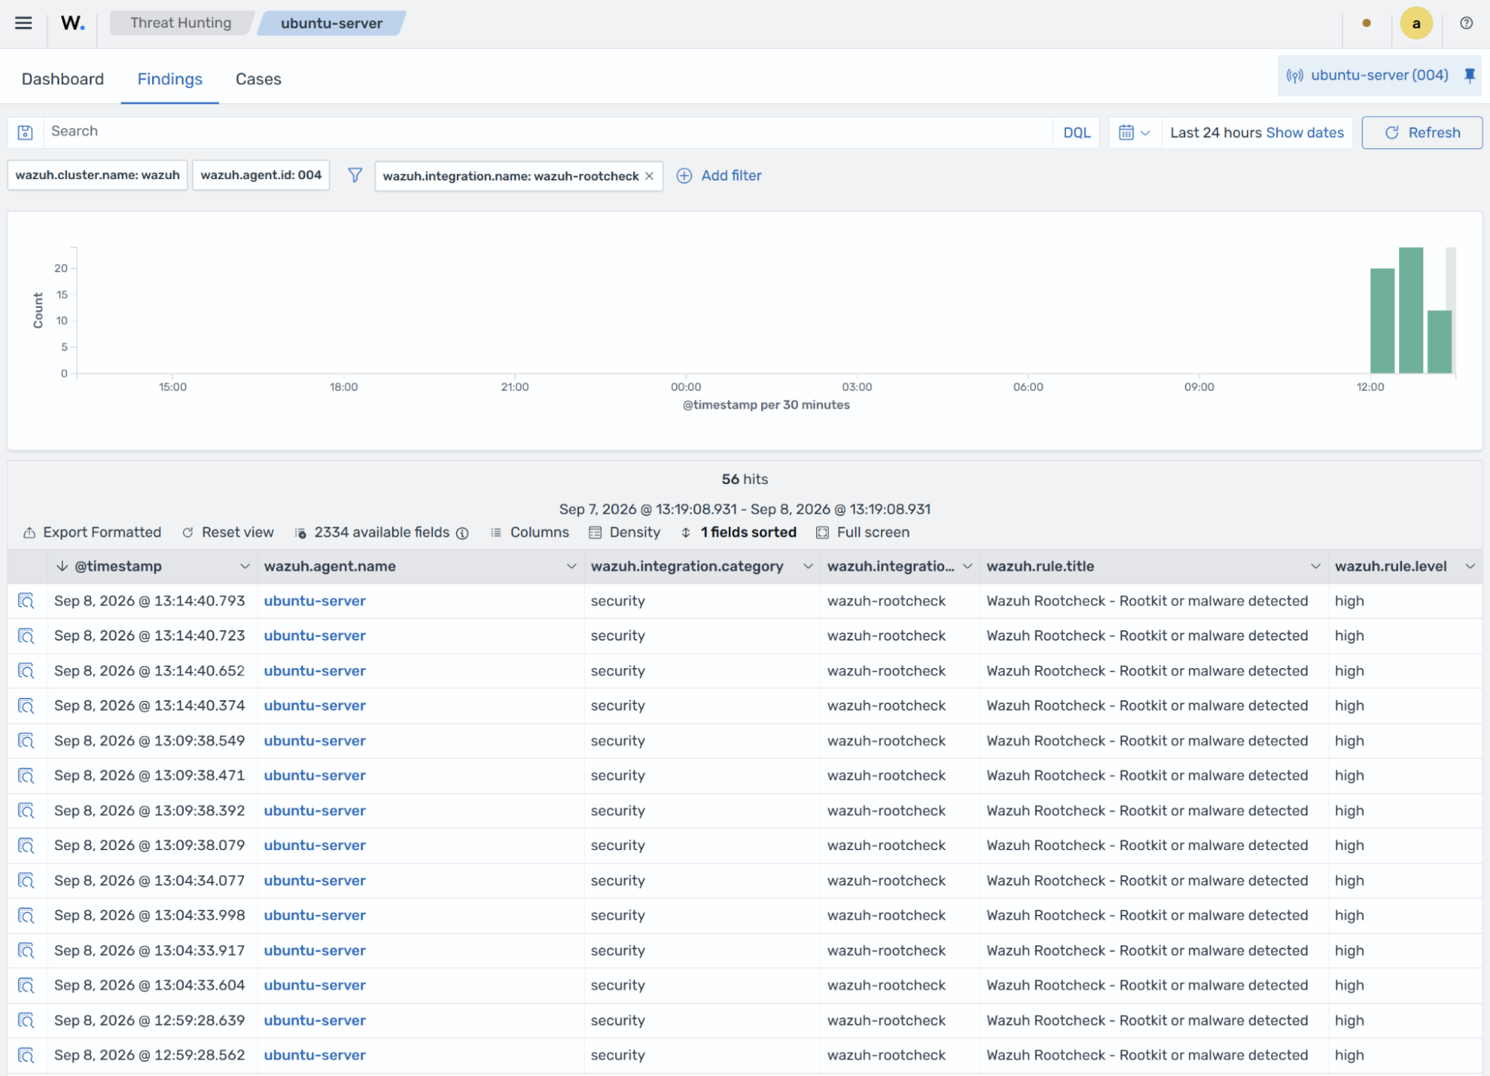Click the tallest green histogram bar
This screenshot has width=1490, height=1076.
(x=1410, y=310)
